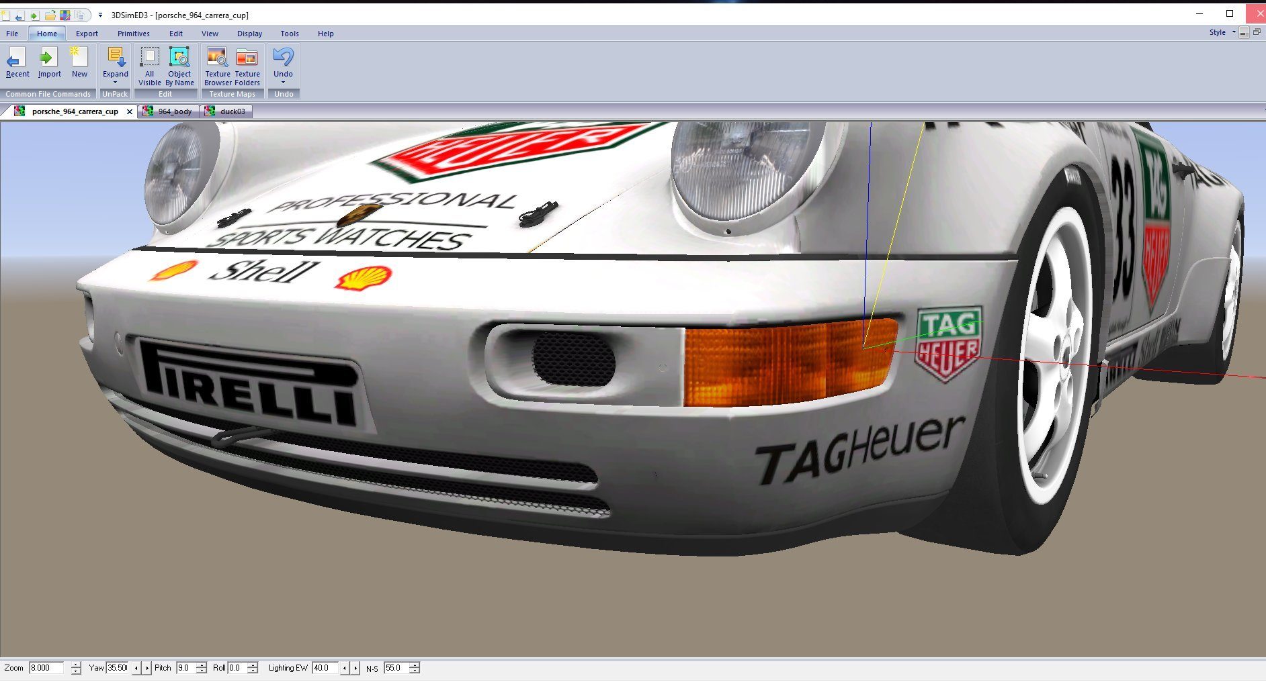Click the Undo arrow icon
This screenshot has height=682, width=1266.
pyautogui.click(x=283, y=58)
